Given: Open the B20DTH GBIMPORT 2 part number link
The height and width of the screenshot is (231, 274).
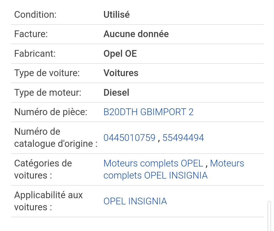Looking at the screenshot, I should point(148,112).
